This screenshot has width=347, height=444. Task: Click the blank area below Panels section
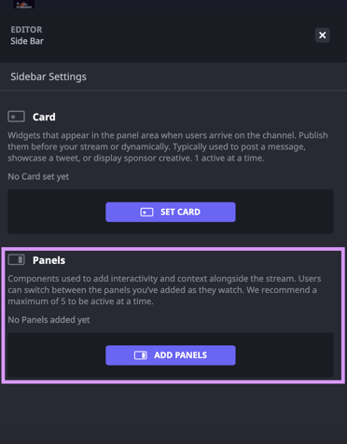tap(173, 413)
